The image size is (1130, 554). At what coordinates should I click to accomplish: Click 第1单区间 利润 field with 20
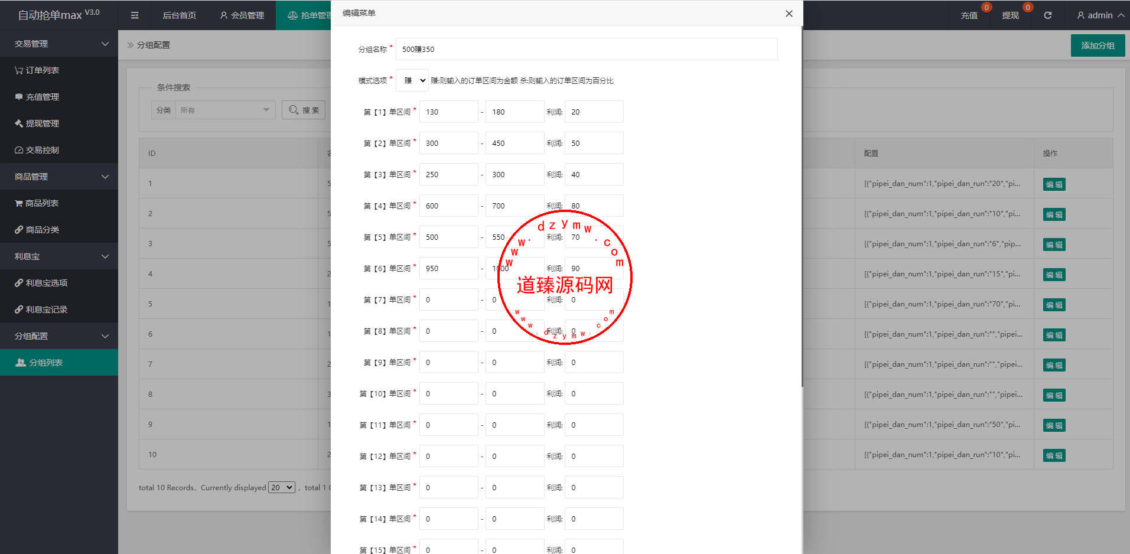(594, 112)
